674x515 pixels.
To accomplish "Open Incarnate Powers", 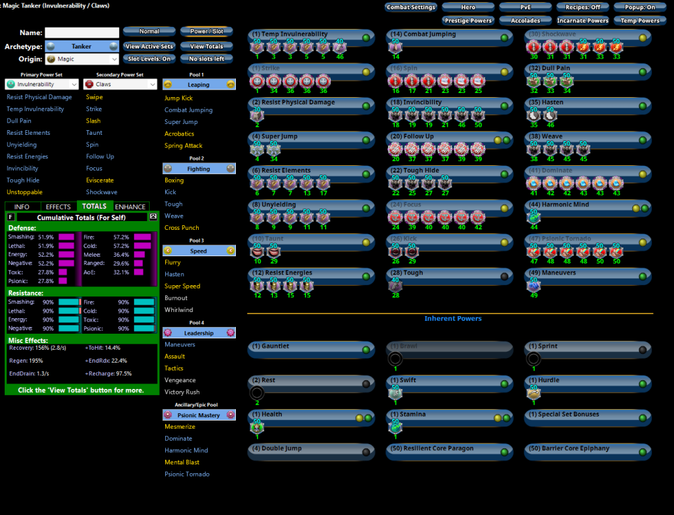I will (x=583, y=20).
